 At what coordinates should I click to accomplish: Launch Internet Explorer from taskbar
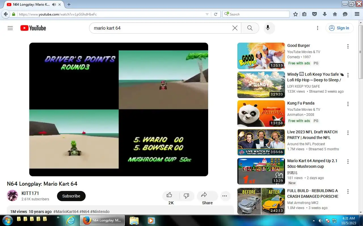(x=71, y=220)
